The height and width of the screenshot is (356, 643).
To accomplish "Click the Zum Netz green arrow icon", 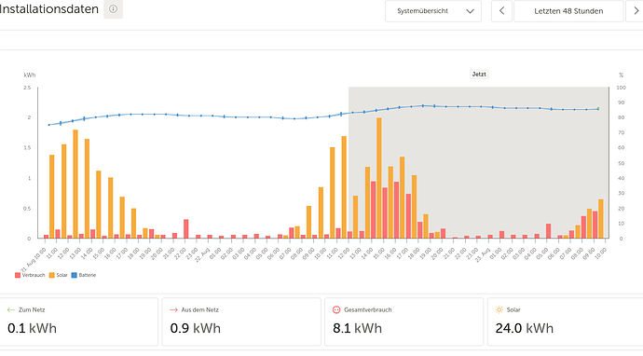I will coord(11,309).
